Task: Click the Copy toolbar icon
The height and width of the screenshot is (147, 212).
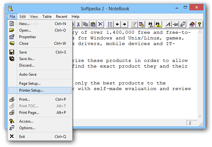Action: 85,24
